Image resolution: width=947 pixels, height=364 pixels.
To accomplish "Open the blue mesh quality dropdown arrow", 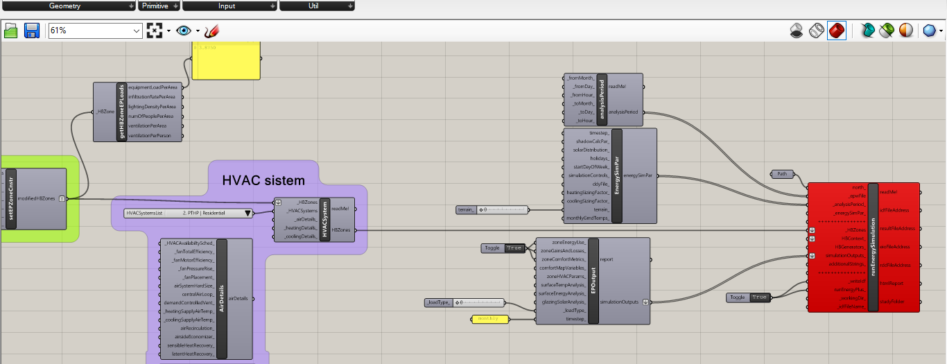I will [941, 31].
